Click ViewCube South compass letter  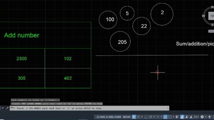213,25
